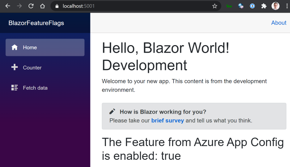The height and width of the screenshot is (167, 290).
Task: Bookmark this page with the star icon
Action: coord(214,6)
